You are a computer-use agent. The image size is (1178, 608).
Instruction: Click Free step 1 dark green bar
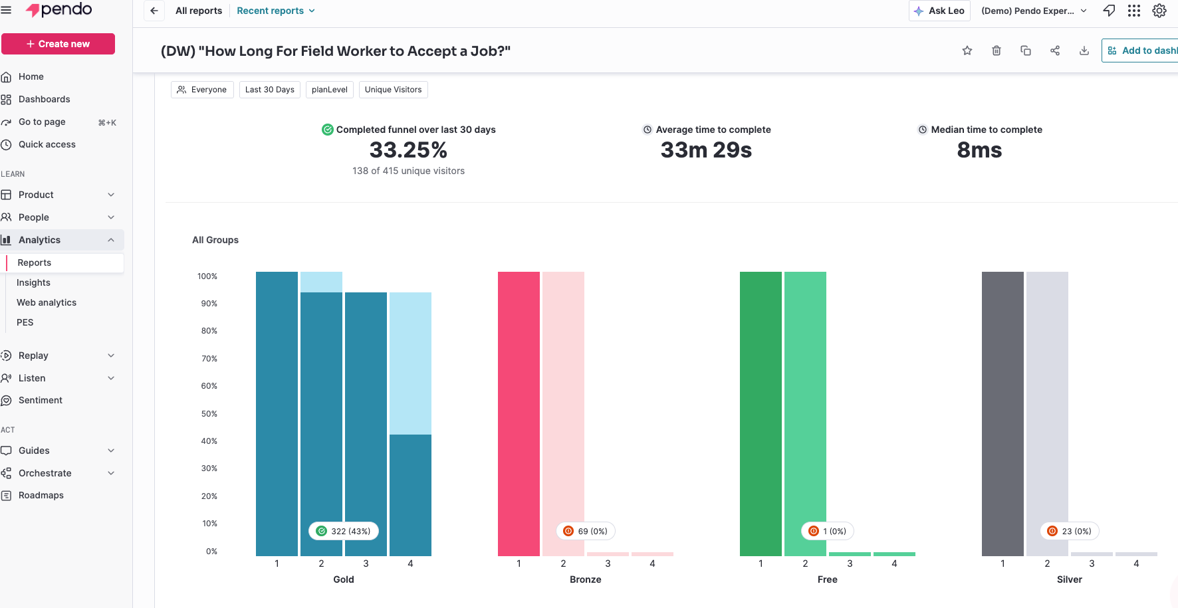click(761, 414)
